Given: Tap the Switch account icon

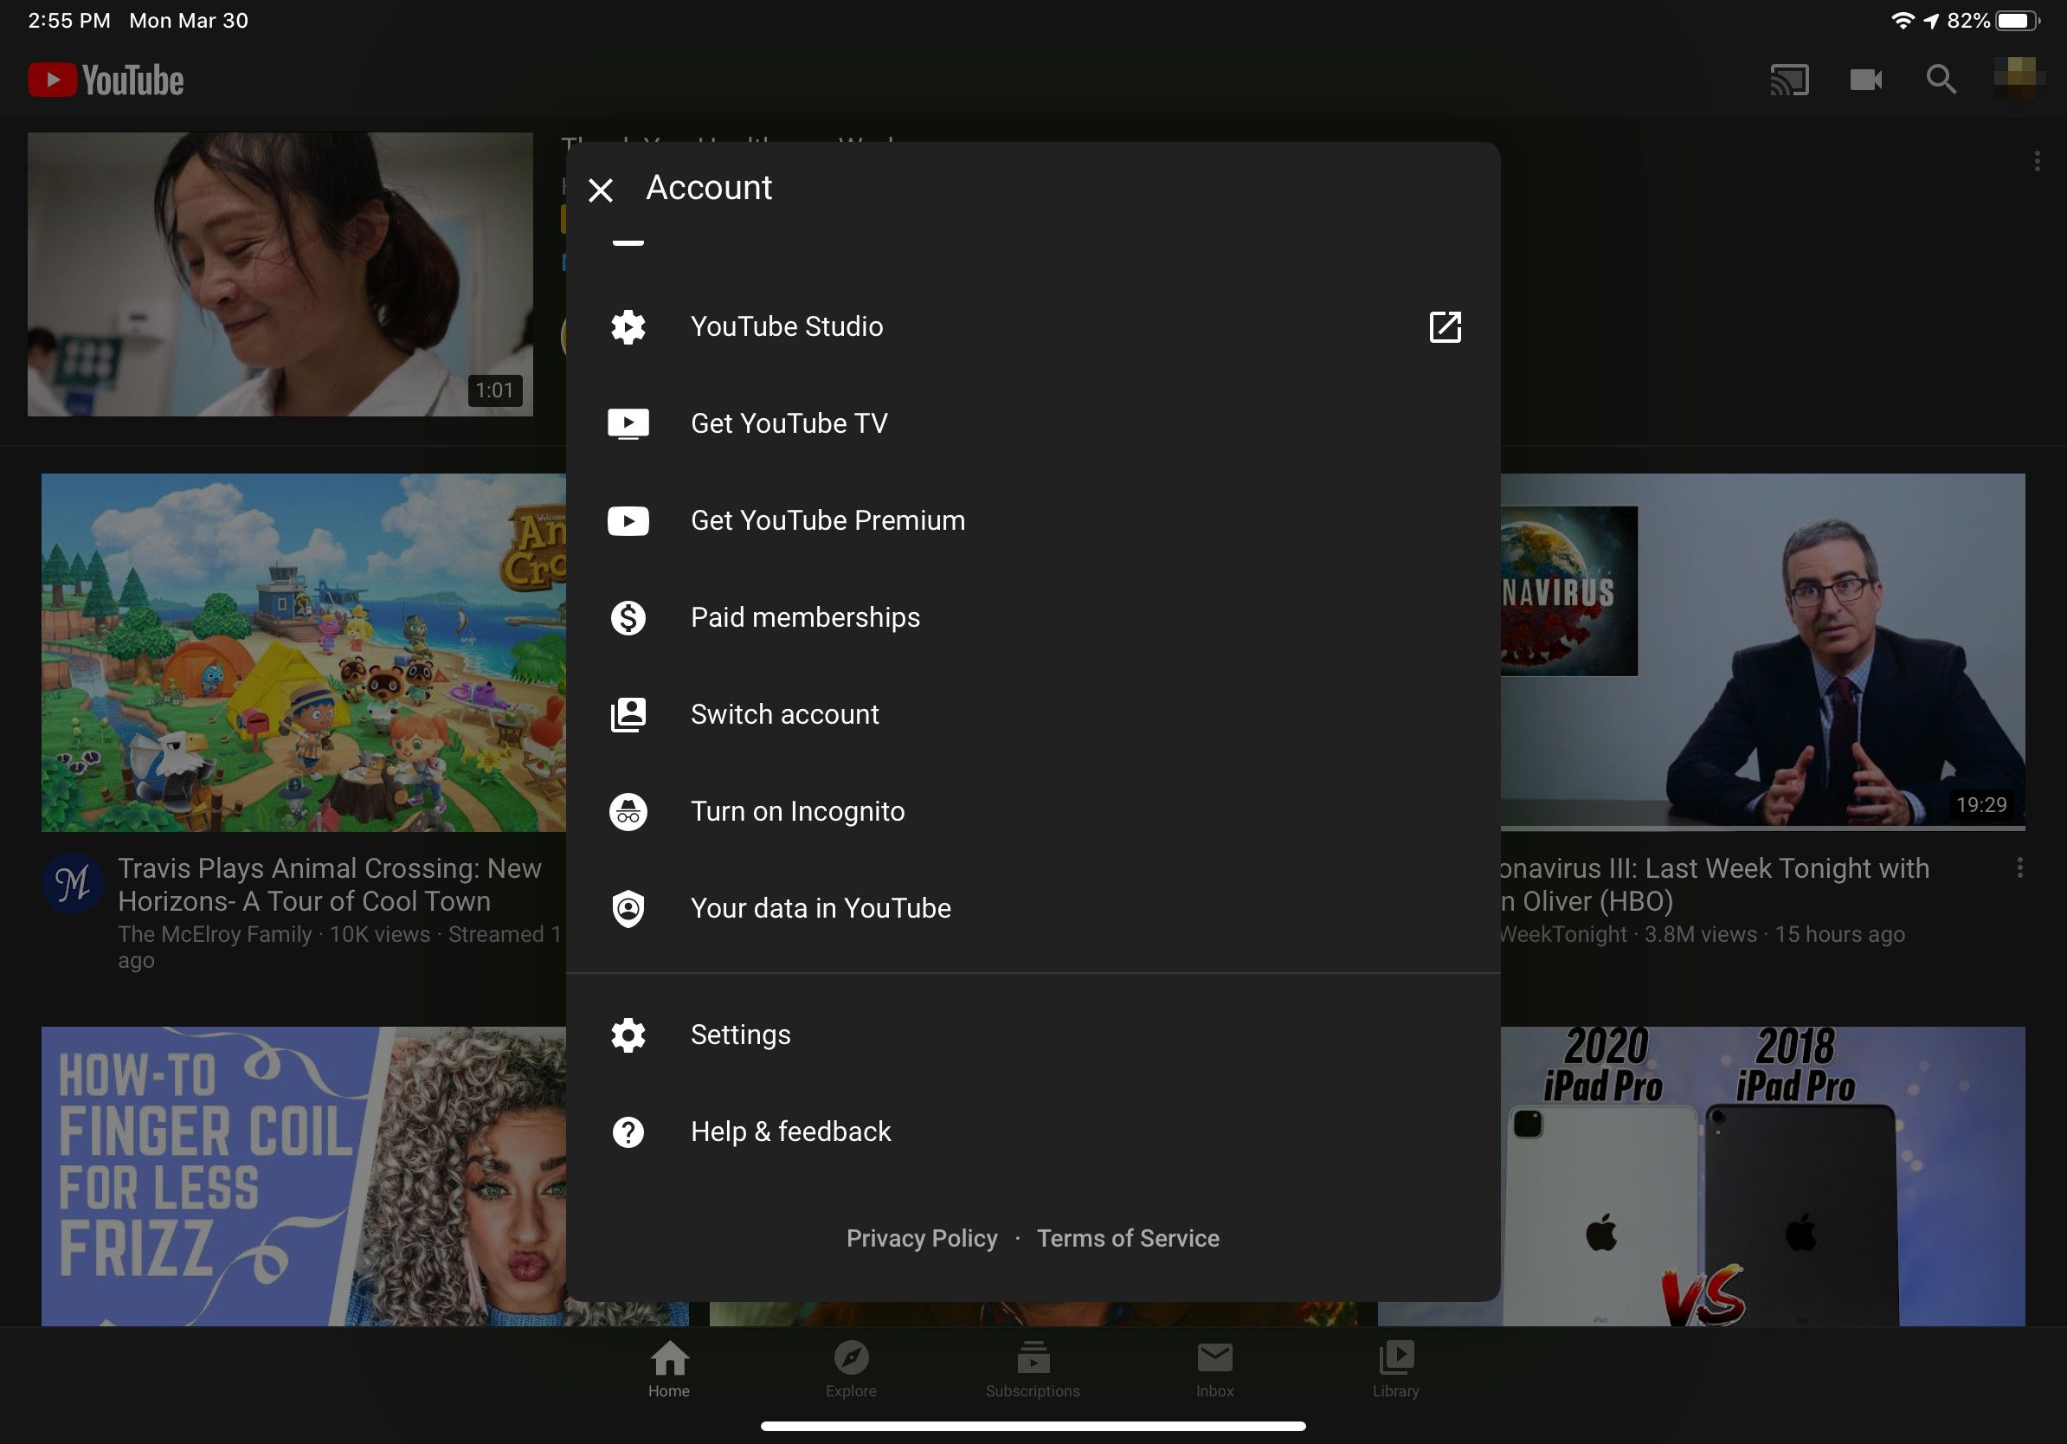Looking at the screenshot, I should coord(628,715).
